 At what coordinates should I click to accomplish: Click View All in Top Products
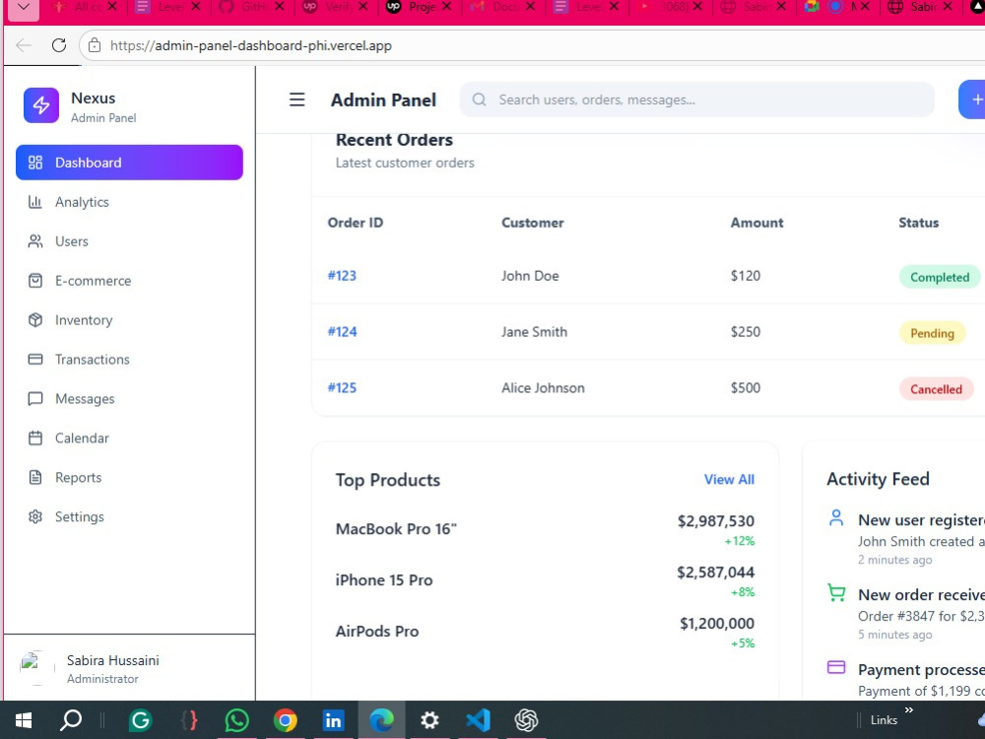pos(729,479)
